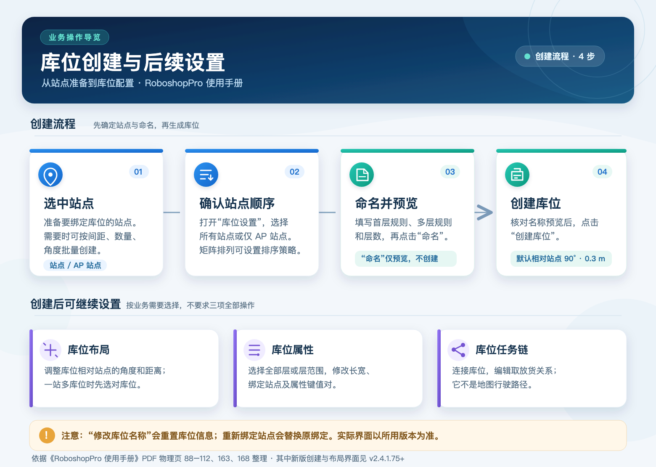The height and width of the screenshot is (467, 656).
Task: Click the document icon in 命名并预览 card
Action: (x=362, y=175)
